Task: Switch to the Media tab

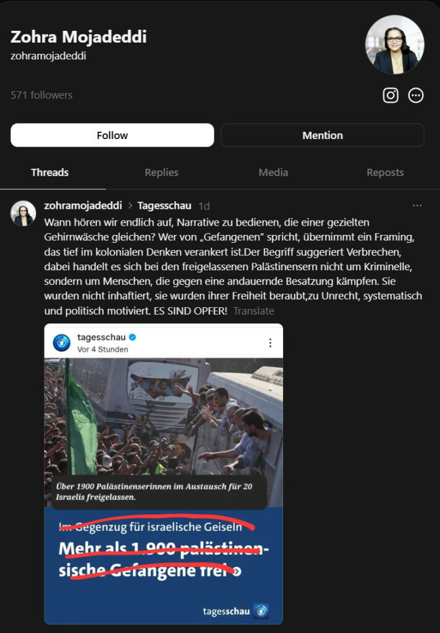Action: pyautogui.click(x=273, y=172)
